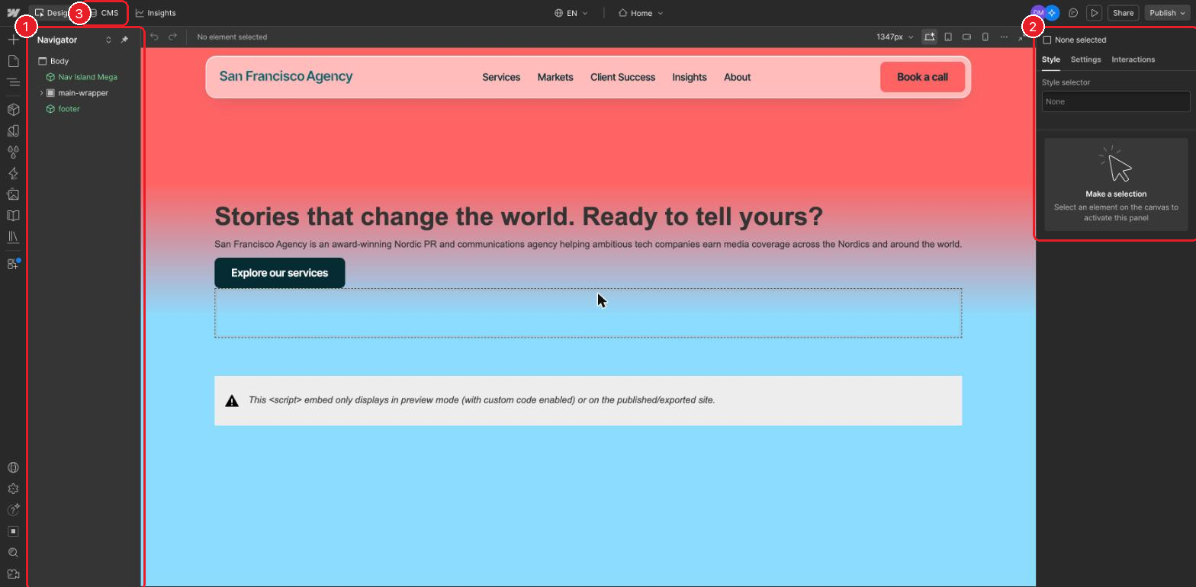Open the Navigator panel icon
Image resolution: width=1196 pixels, height=587 pixels.
tap(13, 82)
